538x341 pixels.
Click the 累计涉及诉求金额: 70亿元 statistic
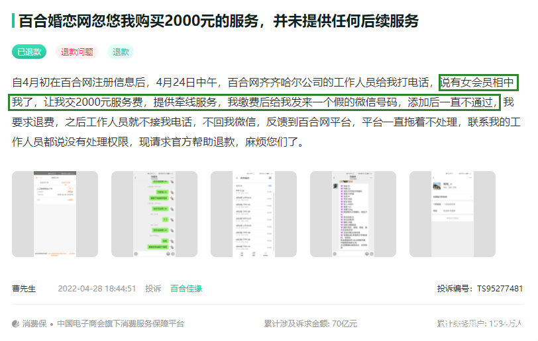click(x=311, y=324)
